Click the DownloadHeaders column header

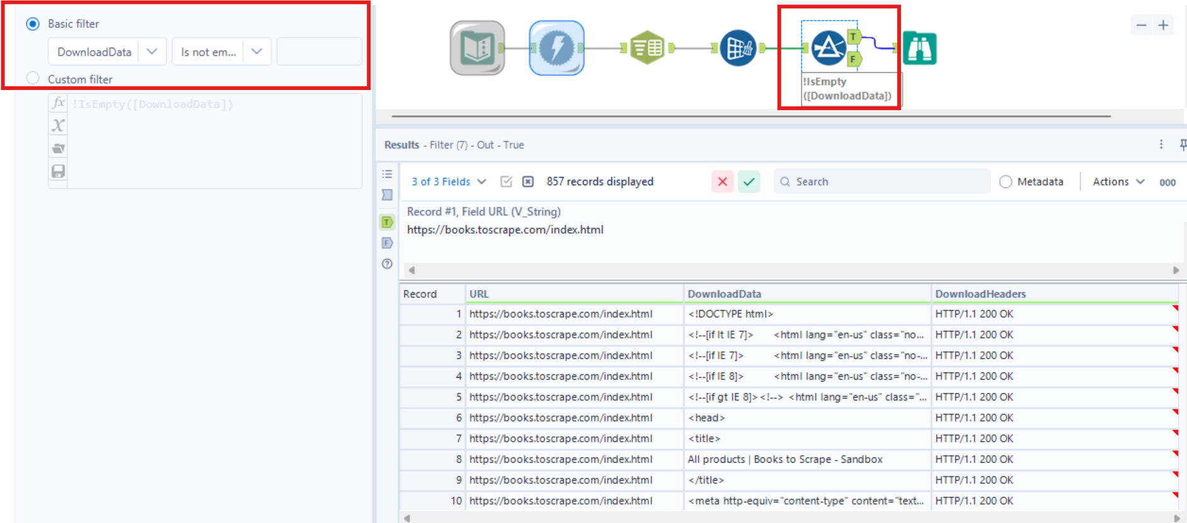tap(980, 294)
